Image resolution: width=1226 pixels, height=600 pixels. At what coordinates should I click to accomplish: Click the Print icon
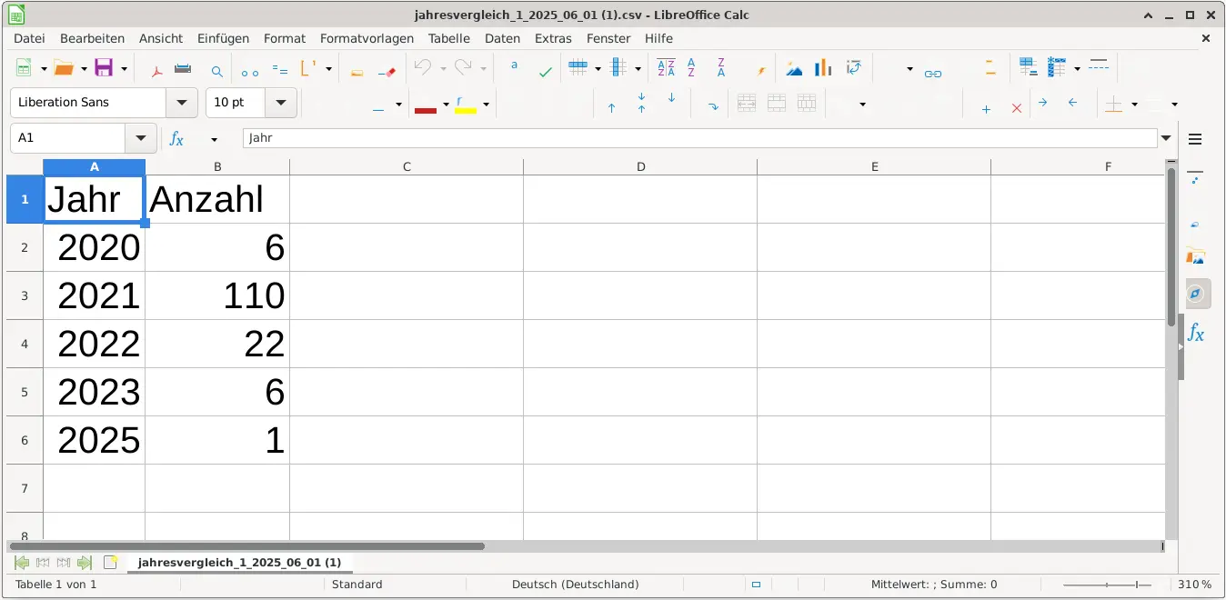tap(183, 69)
